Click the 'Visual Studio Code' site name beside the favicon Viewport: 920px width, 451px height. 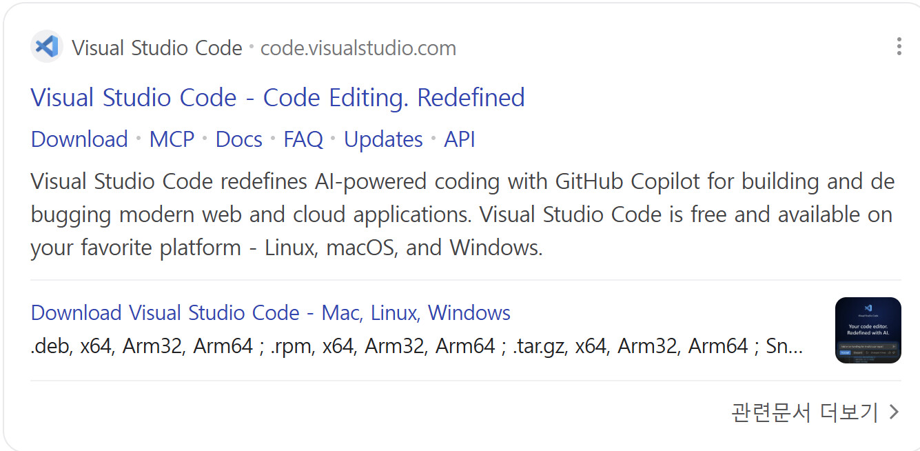157,48
